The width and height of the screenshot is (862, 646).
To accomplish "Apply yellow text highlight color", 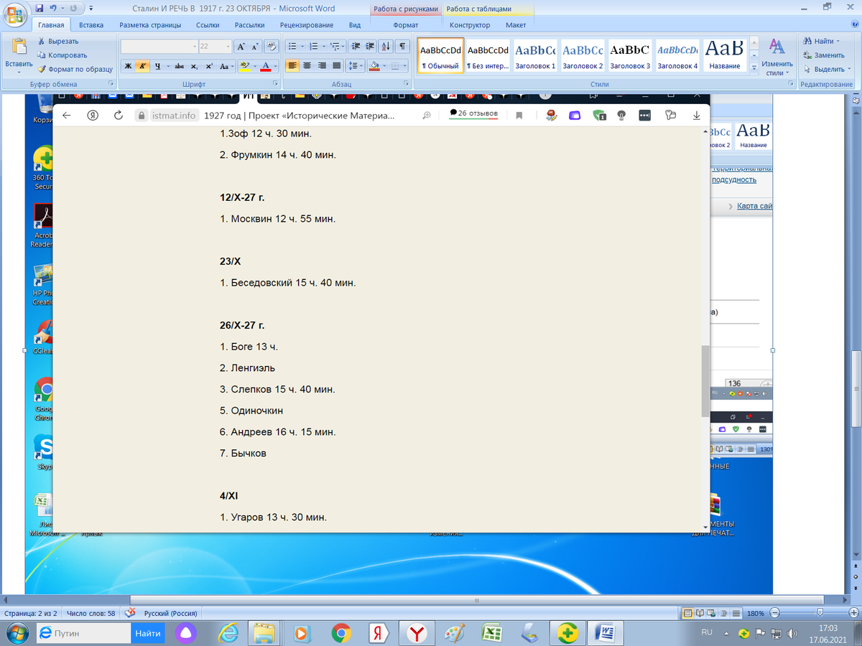I will [x=244, y=66].
